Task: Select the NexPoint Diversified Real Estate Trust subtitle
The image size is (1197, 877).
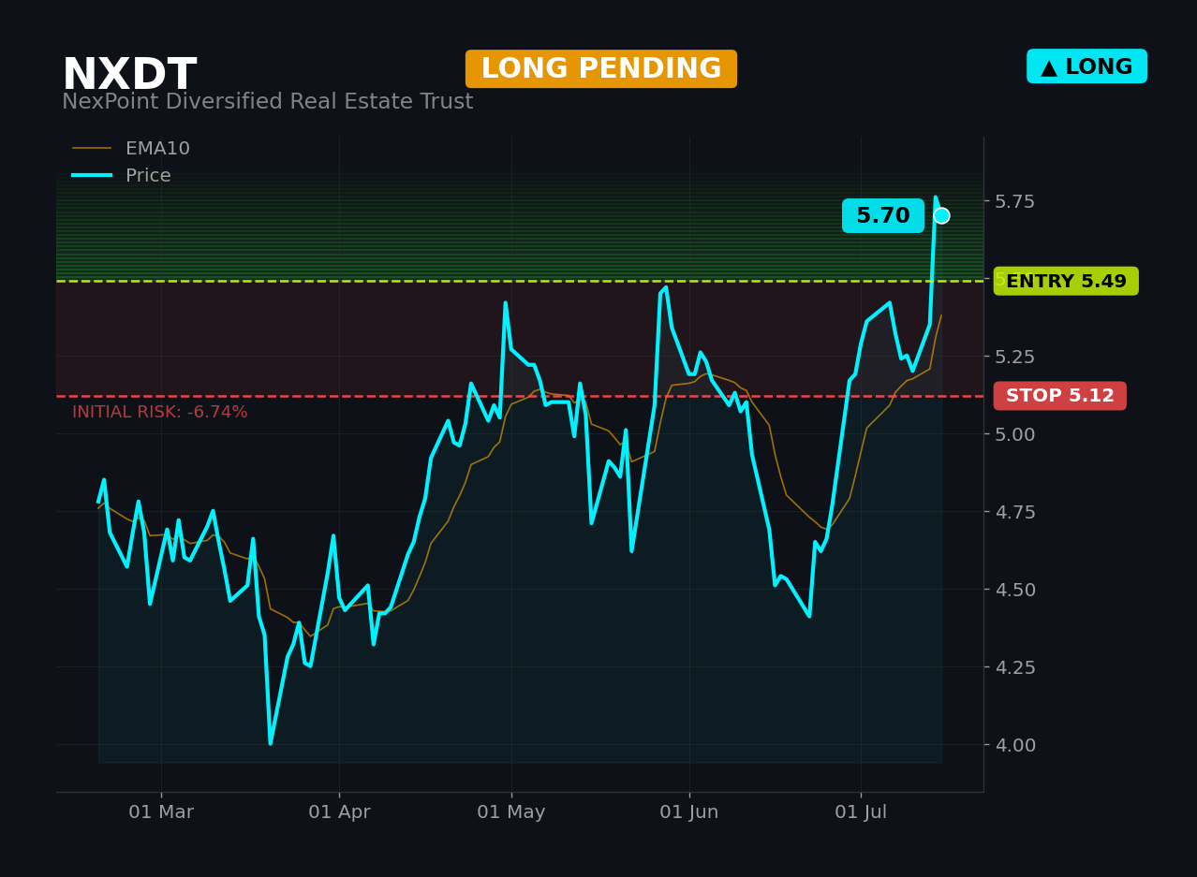Action: click(268, 102)
